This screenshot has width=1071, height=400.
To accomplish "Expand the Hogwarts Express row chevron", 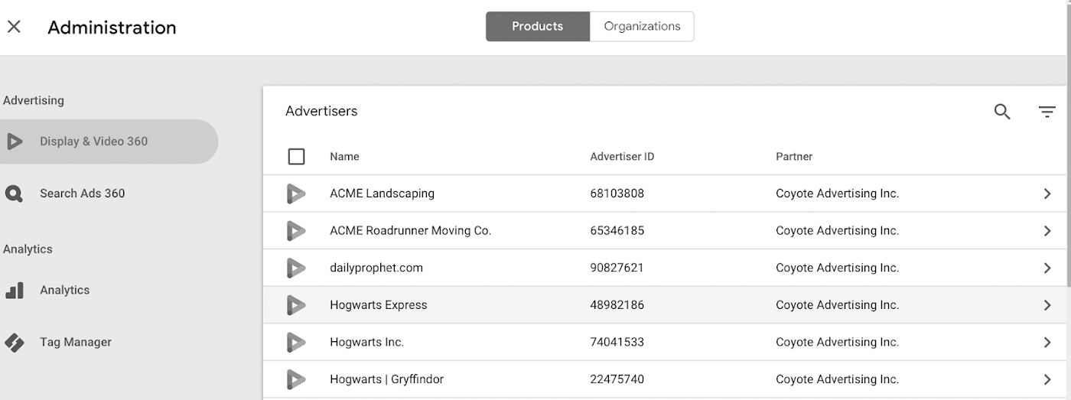I will [x=1047, y=305].
